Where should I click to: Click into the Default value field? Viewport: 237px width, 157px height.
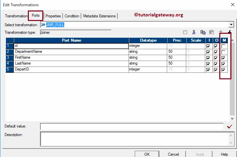(132, 127)
